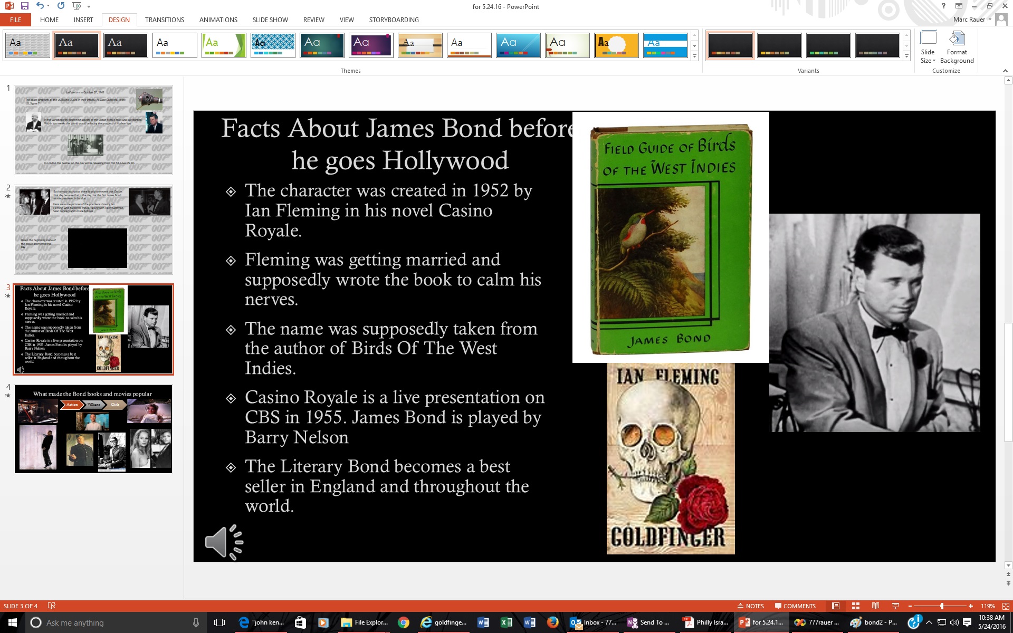1013x633 pixels.
Task: Click the spell check icon in status bar
Action: click(x=52, y=606)
